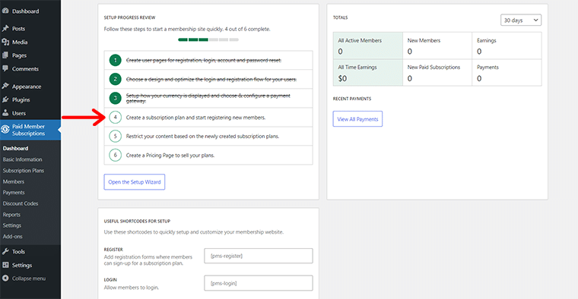Click View All Payments button
This screenshot has height=299, width=578.
coord(357,119)
